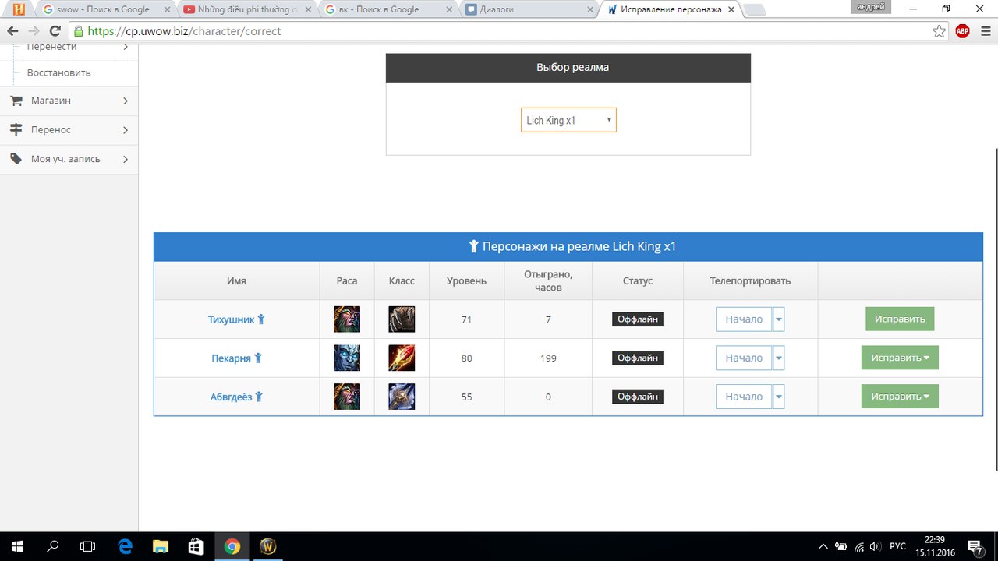Screen dimensions: 998x561
Task: Open the Исправить dropdown for Пекарня
Action: pyautogui.click(x=900, y=358)
